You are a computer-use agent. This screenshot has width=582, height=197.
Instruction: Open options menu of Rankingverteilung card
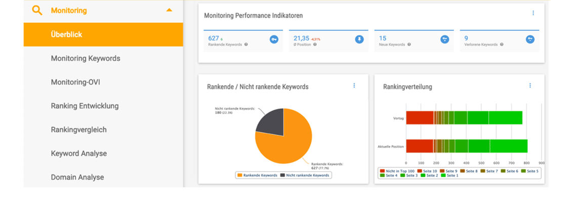point(530,86)
